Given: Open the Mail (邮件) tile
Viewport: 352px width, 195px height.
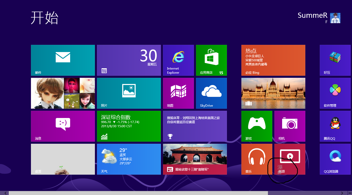Looking at the screenshot, I should tap(63, 60).
